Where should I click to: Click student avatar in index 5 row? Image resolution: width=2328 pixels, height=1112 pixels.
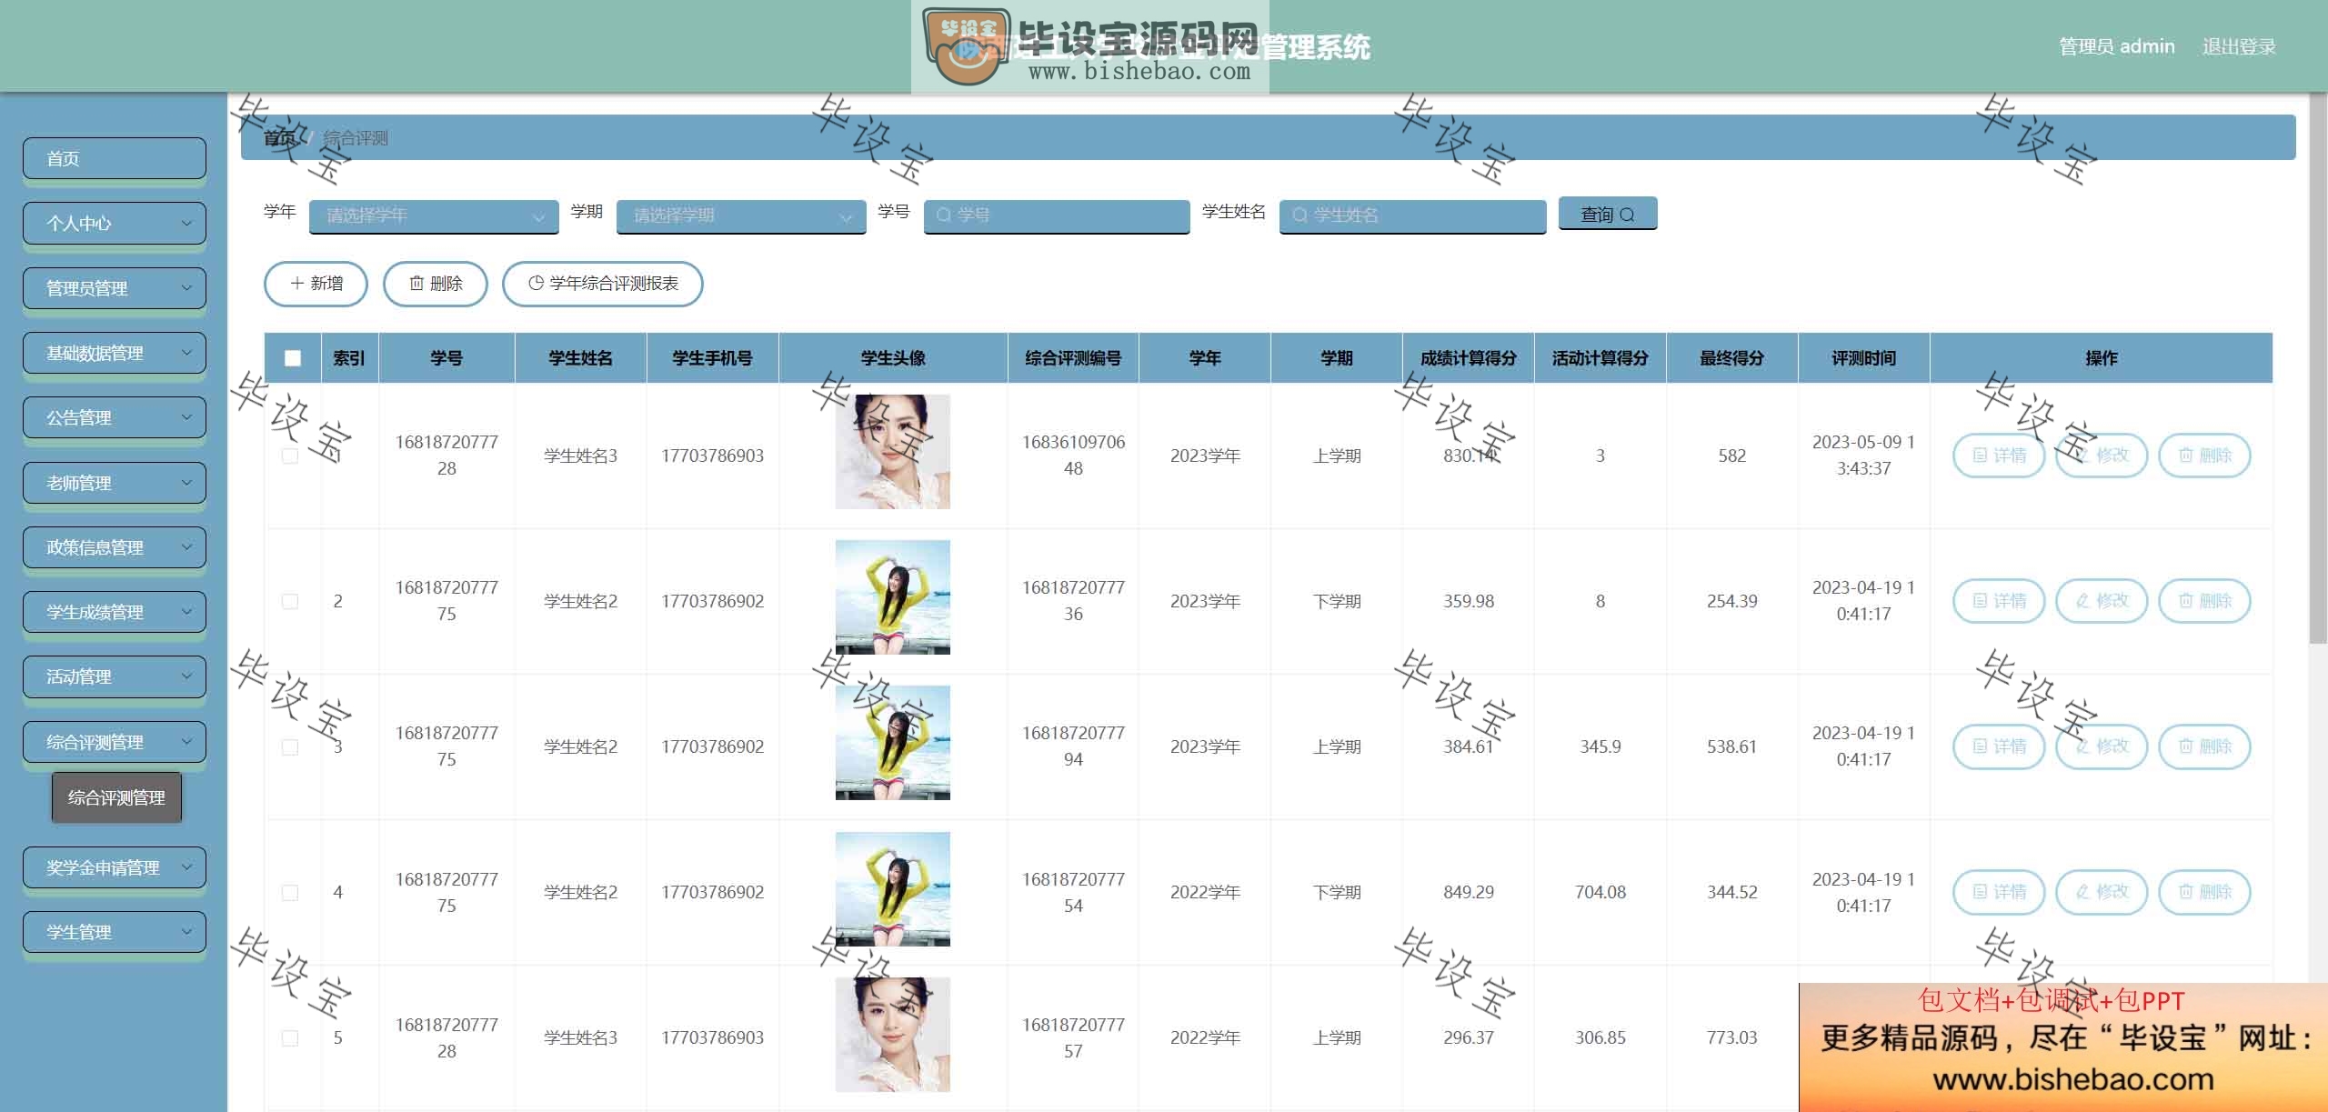tap(893, 1035)
